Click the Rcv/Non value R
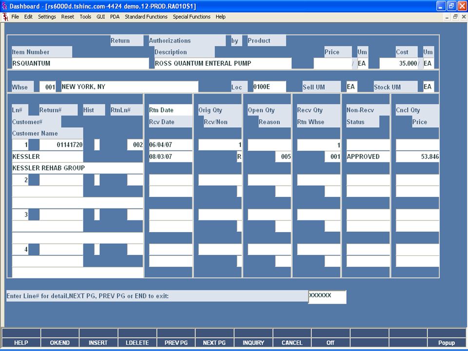Screen dimensions: 468x351 coord(239,156)
